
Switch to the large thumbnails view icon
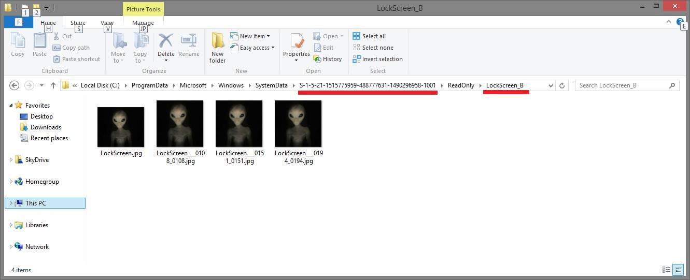tap(678, 270)
